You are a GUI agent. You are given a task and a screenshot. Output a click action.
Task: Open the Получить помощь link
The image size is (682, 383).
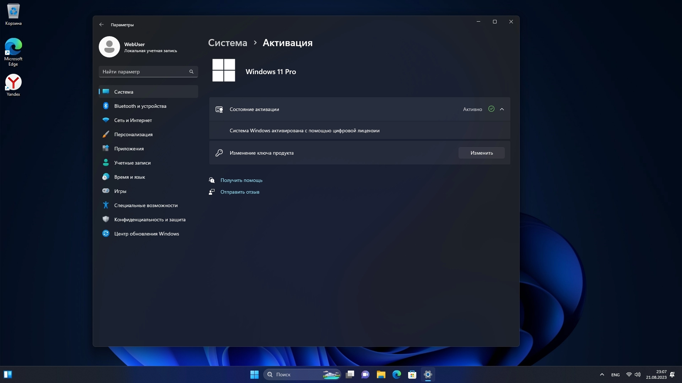pos(241,180)
